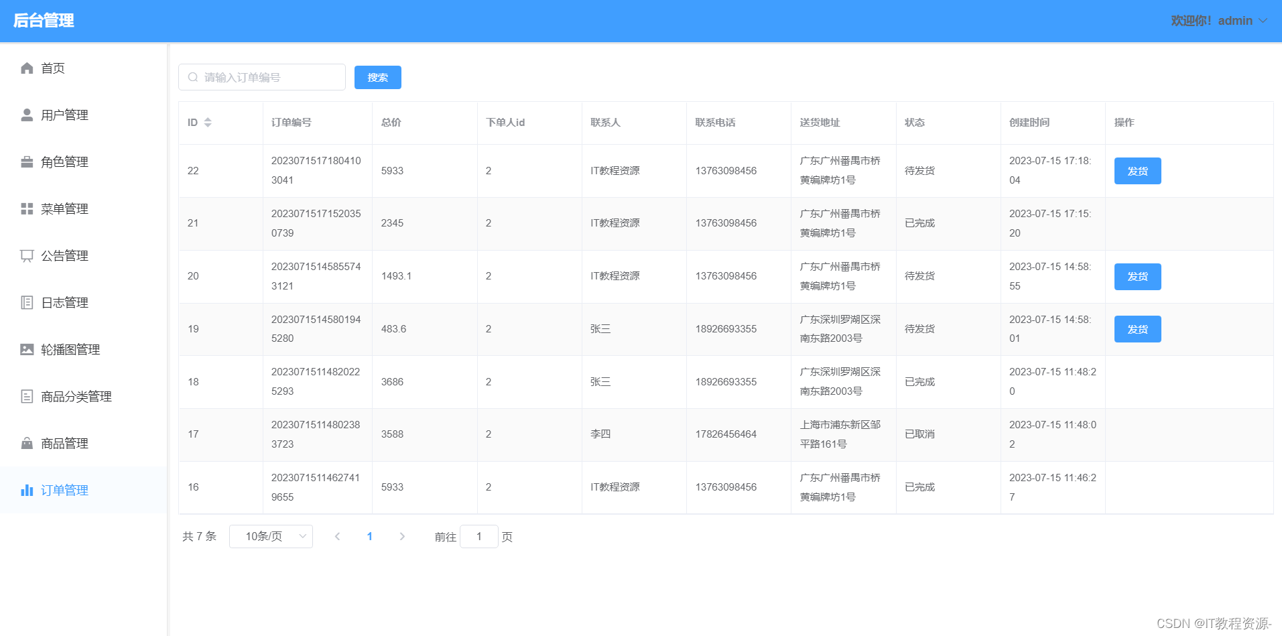
Task: Sort table by ID column arrows
Action: (208, 123)
